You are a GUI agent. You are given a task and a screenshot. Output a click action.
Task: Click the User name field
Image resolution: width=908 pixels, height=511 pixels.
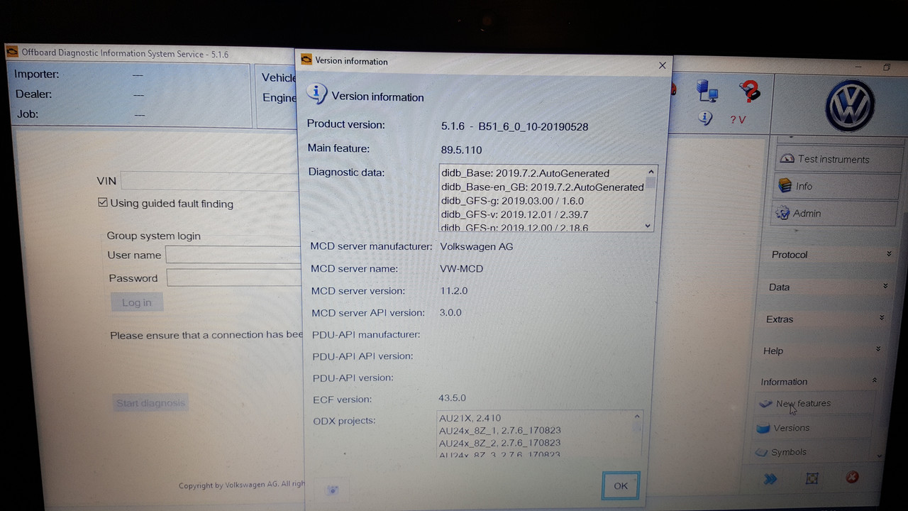[233, 255]
